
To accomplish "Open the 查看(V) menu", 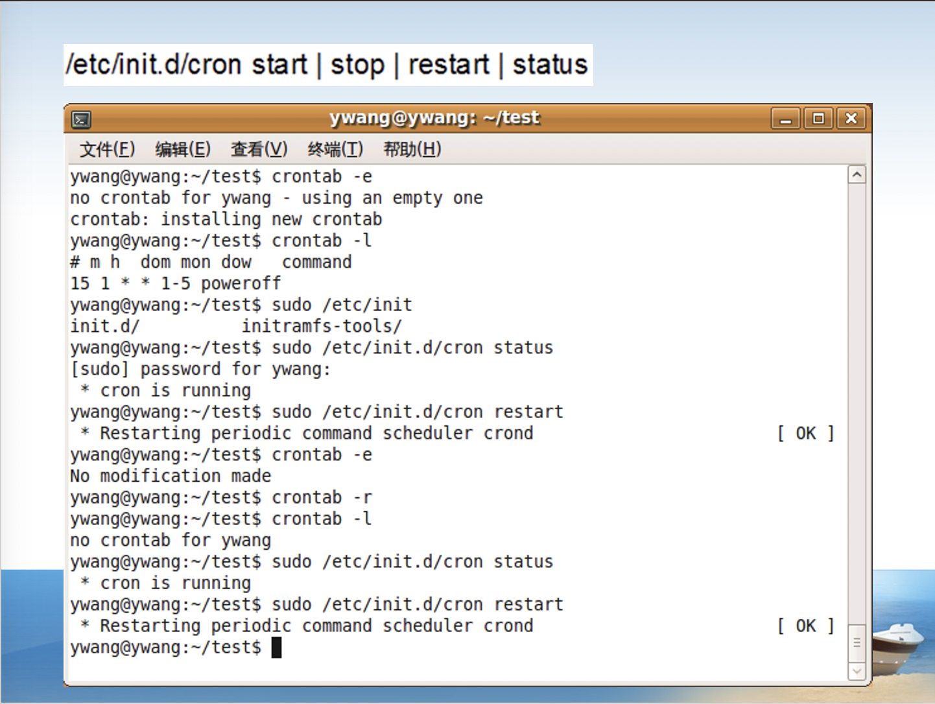I will [259, 150].
